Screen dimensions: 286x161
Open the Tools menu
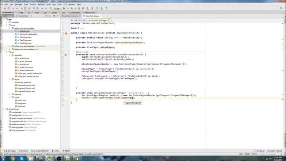pos(59,4)
